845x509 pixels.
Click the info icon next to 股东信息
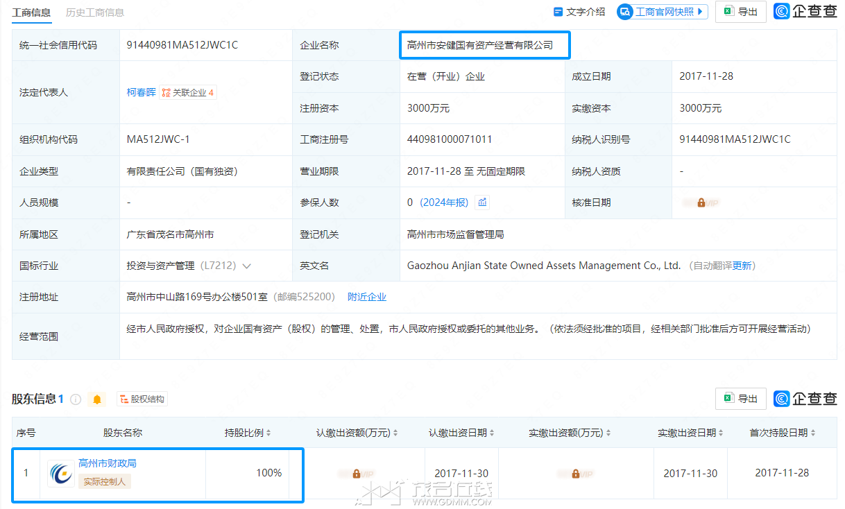(x=76, y=399)
